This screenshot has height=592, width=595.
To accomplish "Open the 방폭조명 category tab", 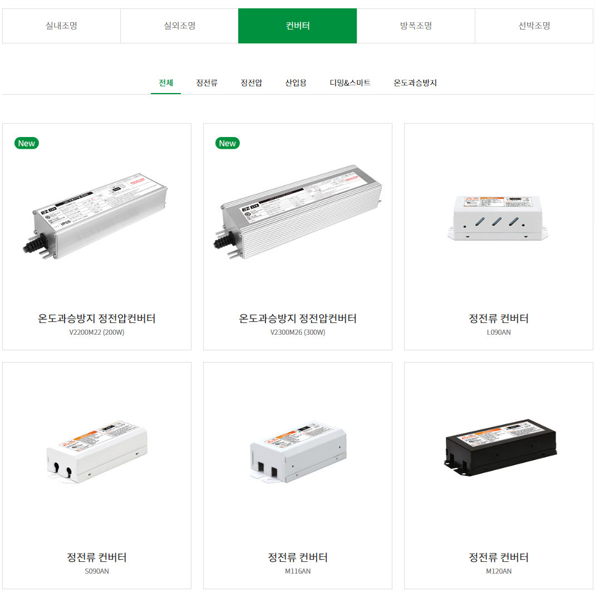I will [x=416, y=26].
